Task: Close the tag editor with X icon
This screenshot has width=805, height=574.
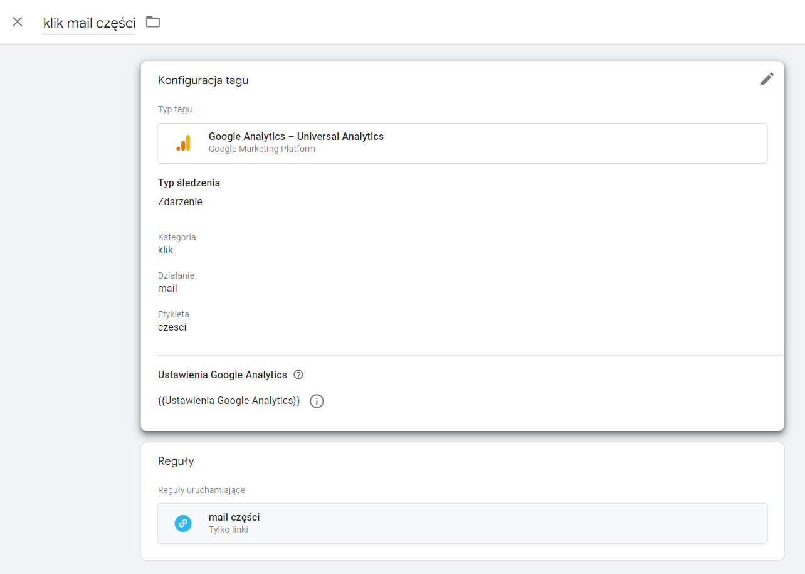Action: (18, 22)
